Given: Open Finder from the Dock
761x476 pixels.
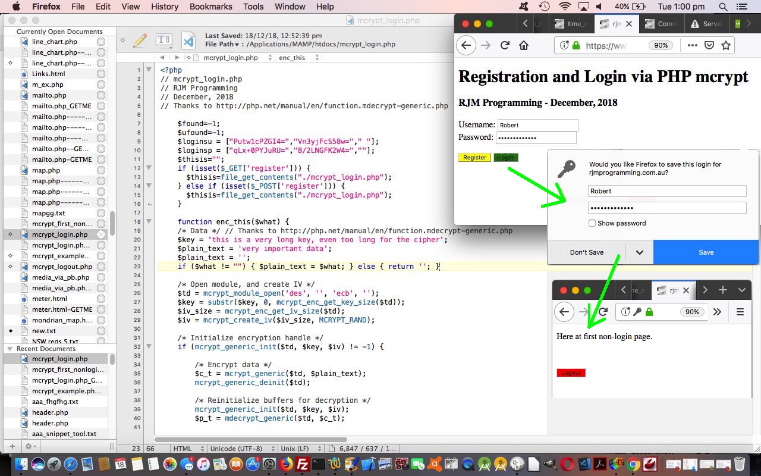Looking at the screenshot, I should click(x=21, y=464).
